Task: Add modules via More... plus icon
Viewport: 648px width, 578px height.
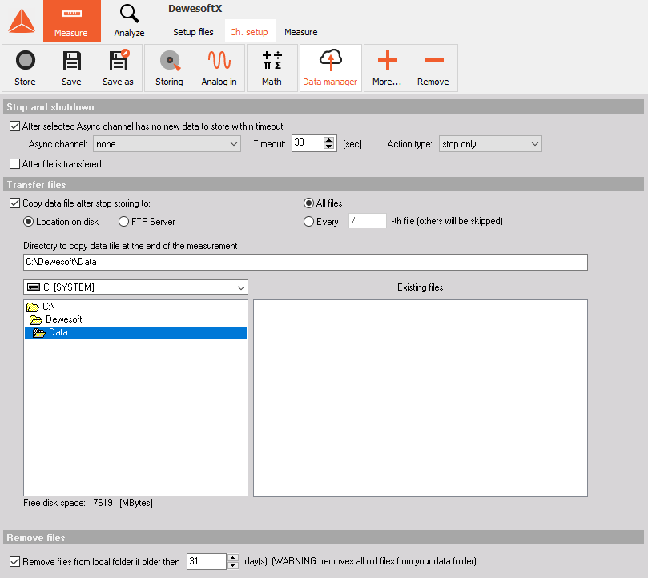Action: (387, 60)
